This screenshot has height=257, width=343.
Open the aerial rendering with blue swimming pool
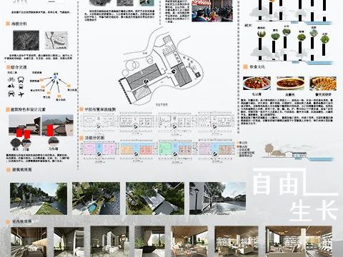96,198
